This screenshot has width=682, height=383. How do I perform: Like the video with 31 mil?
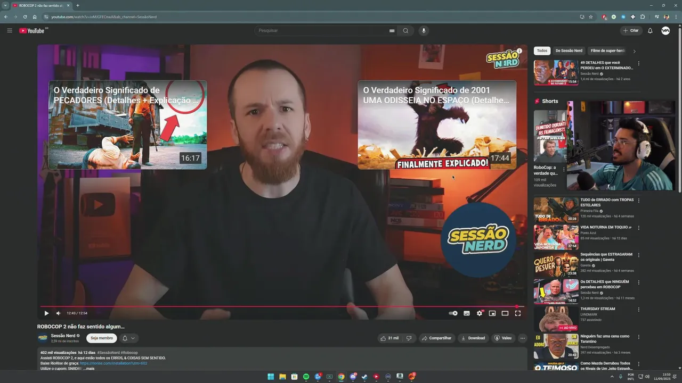389,338
